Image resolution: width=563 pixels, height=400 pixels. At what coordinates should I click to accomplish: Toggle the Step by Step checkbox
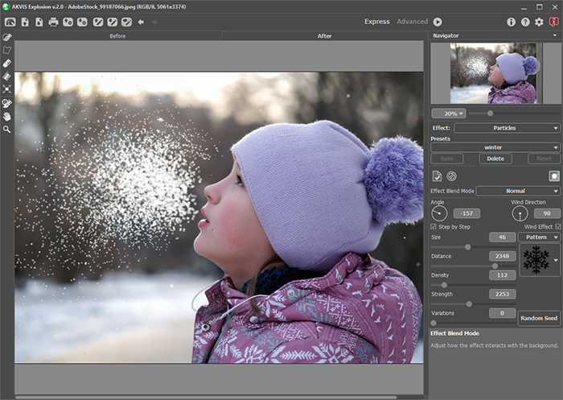click(x=434, y=226)
